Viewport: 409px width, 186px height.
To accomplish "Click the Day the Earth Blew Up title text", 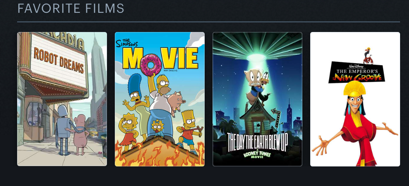I will [257, 142].
